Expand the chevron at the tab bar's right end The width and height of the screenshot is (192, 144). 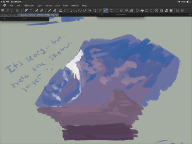[190, 15]
